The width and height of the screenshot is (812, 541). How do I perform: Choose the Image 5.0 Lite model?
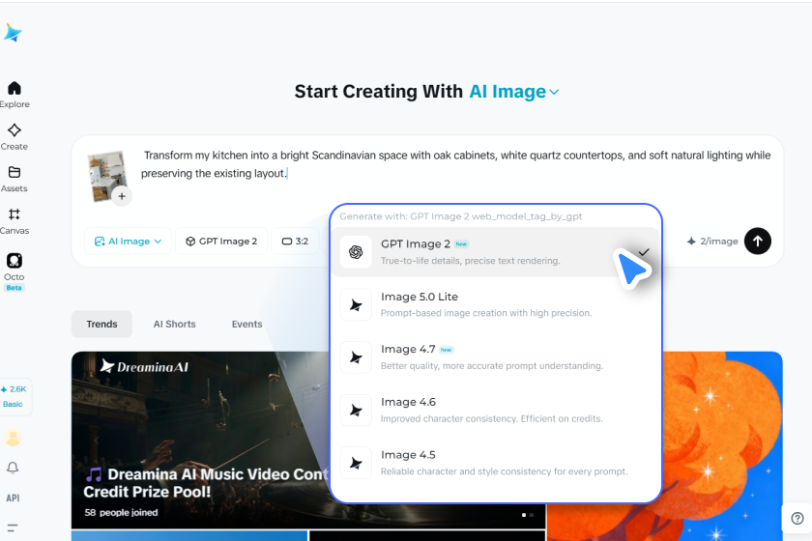(x=496, y=304)
